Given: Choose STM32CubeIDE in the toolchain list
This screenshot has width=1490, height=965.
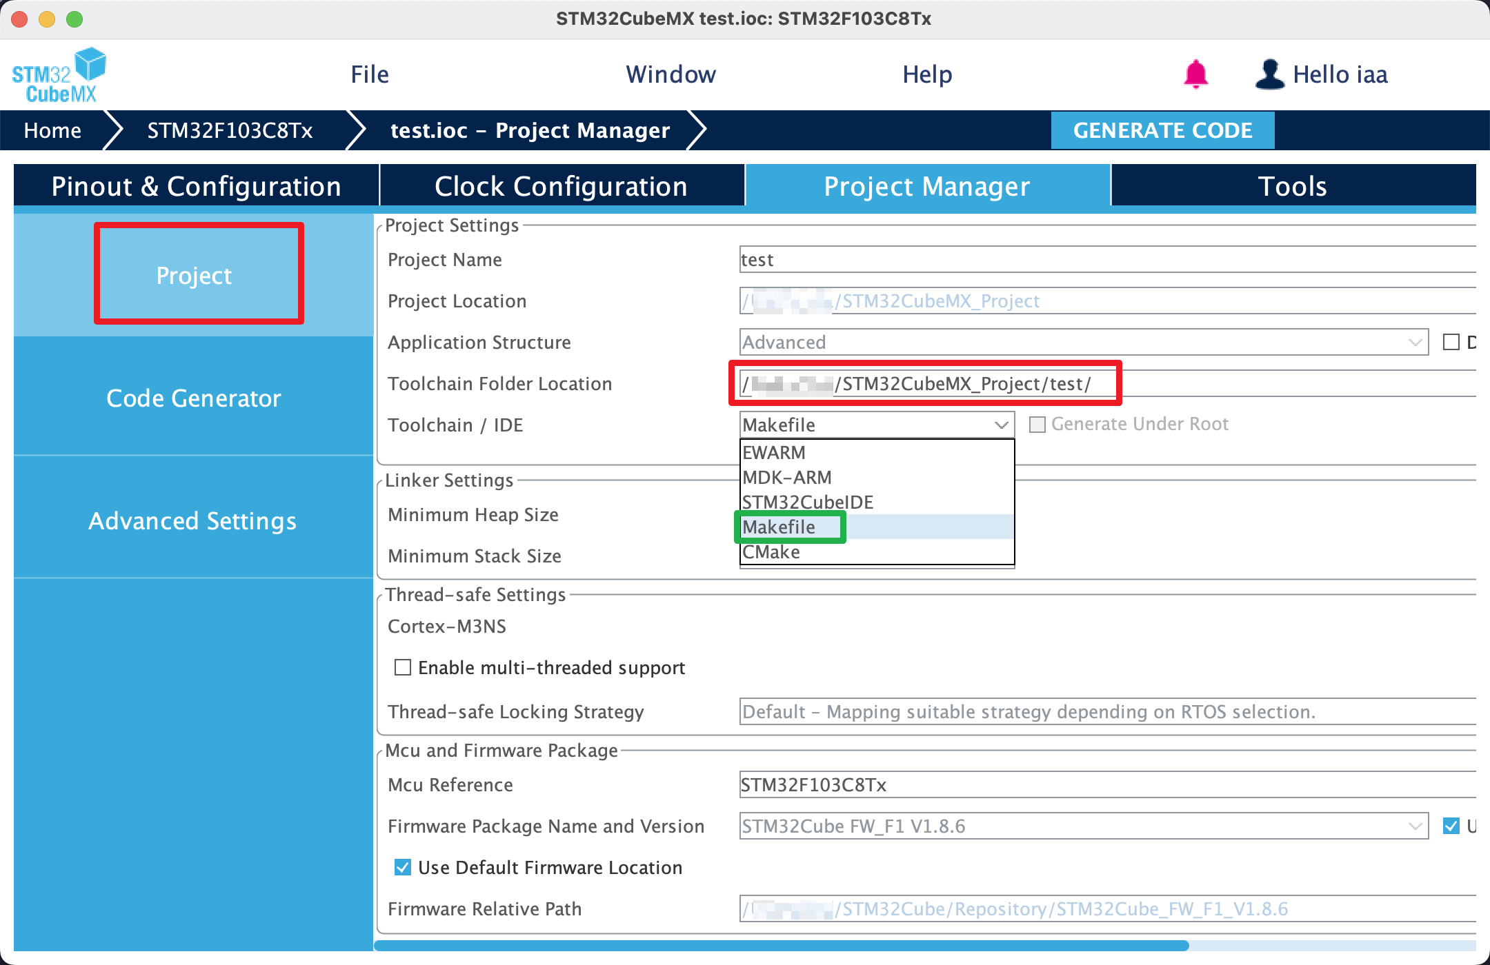Looking at the screenshot, I should click(x=808, y=502).
